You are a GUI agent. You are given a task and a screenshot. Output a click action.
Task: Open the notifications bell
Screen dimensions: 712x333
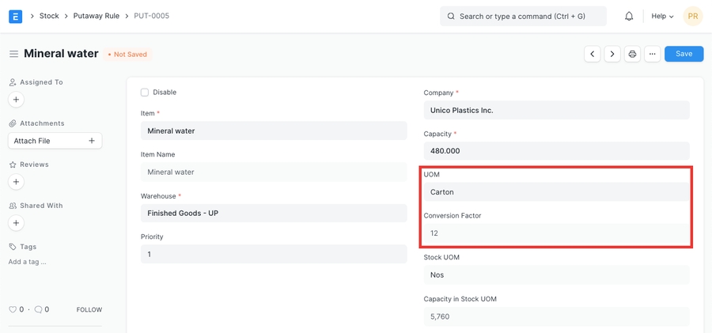629,16
